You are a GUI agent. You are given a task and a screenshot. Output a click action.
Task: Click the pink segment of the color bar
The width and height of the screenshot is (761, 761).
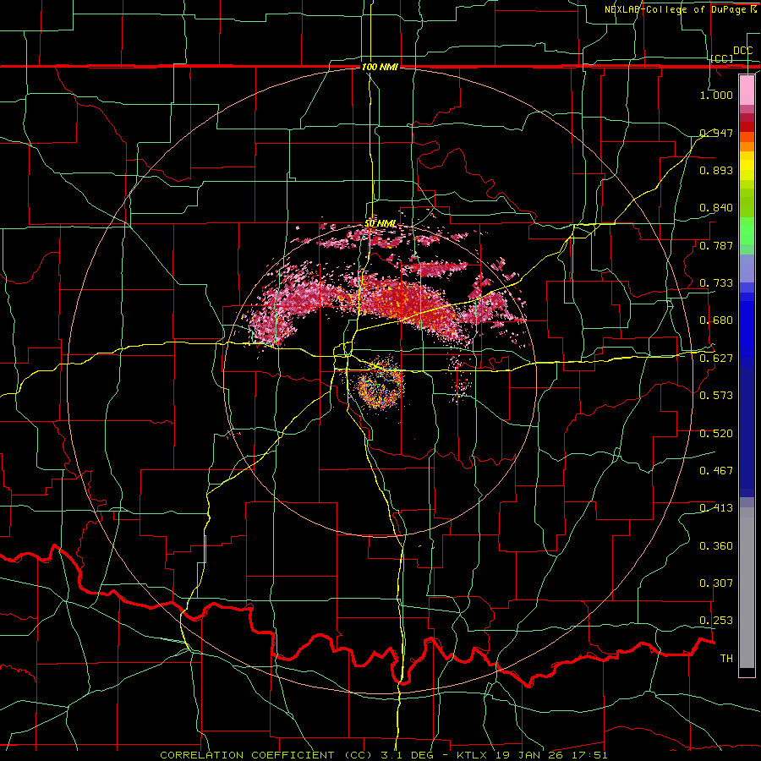tap(747, 90)
